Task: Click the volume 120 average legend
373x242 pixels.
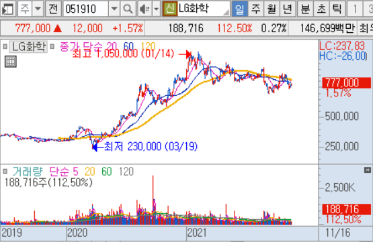Action: (126, 172)
